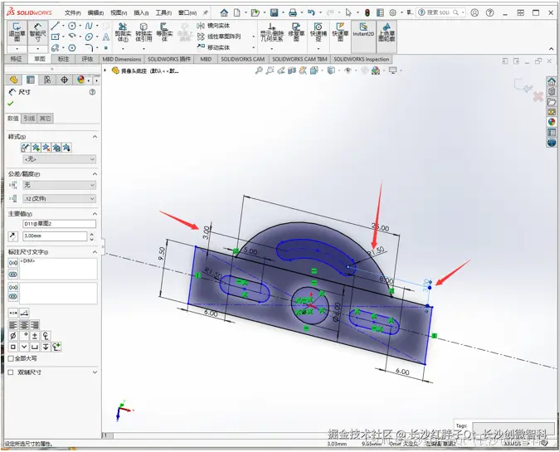
Task: Collapse the 公差/精度 section
Action: (95, 174)
